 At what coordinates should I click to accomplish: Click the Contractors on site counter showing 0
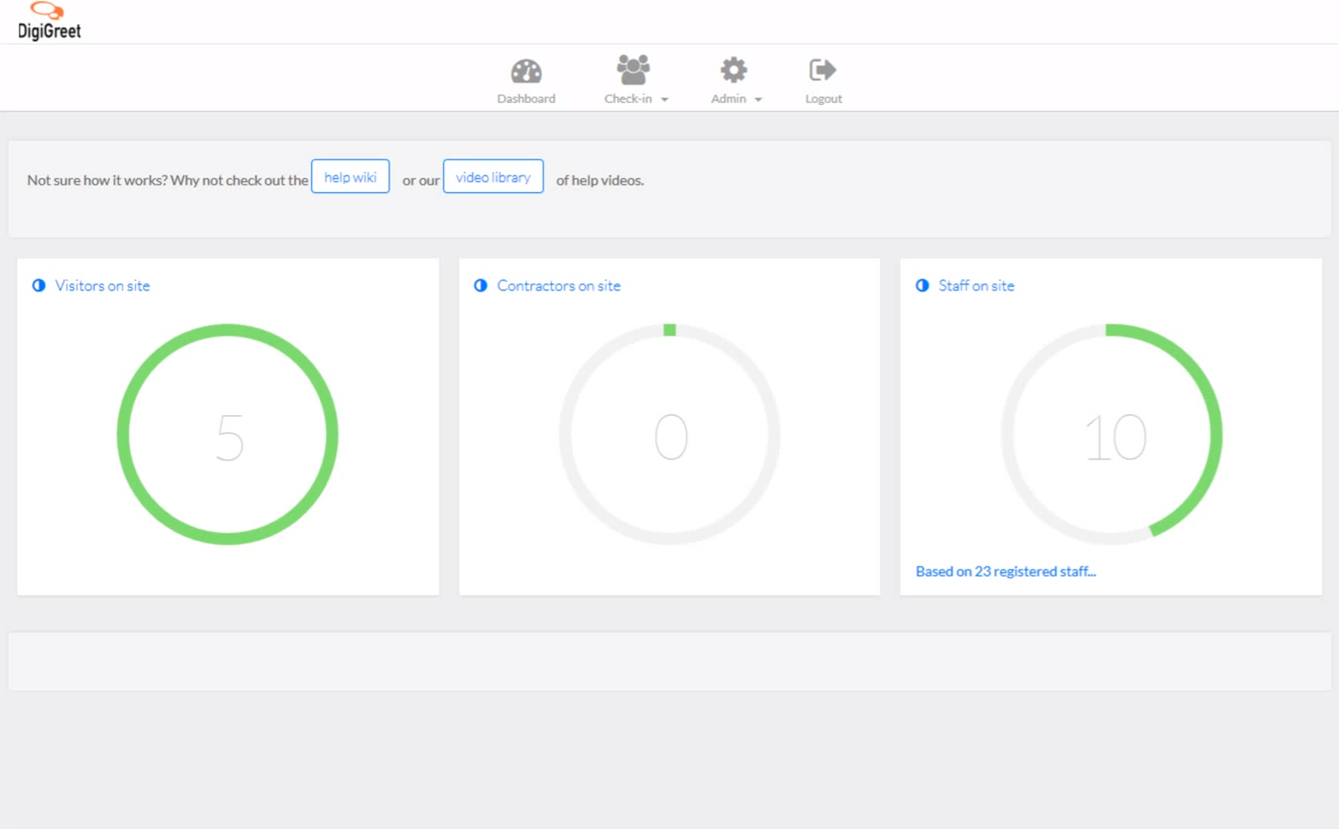tap(669, 436)
